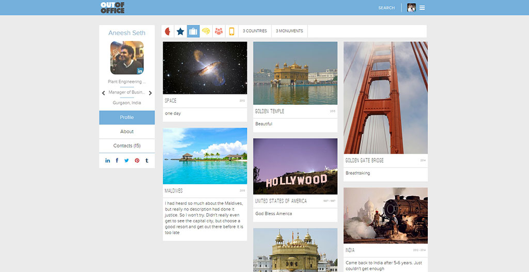Click Aneesh Seth's profile photo
529x272 pixels.
(127, 58)
